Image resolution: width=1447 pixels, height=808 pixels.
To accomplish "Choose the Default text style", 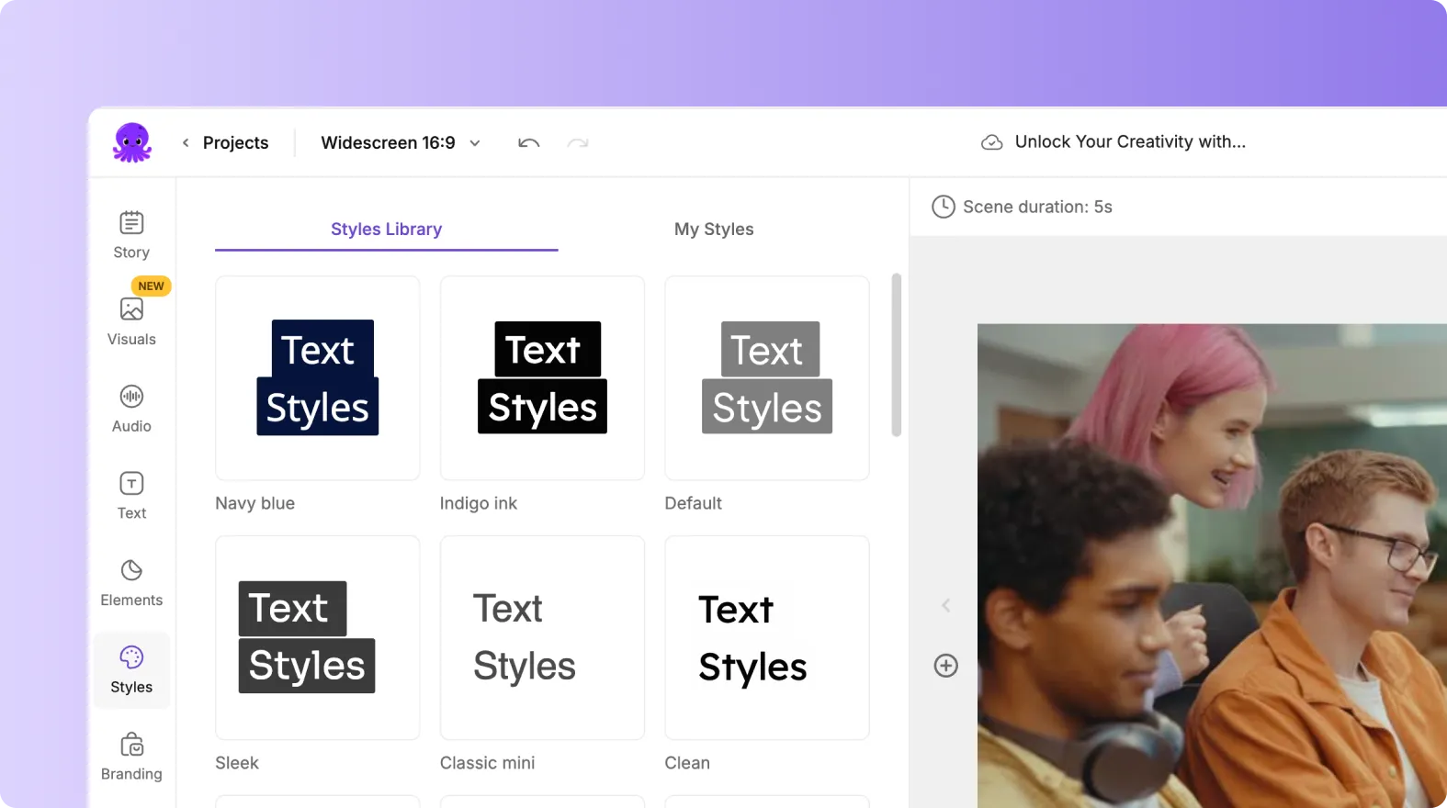I will point(767,378).
